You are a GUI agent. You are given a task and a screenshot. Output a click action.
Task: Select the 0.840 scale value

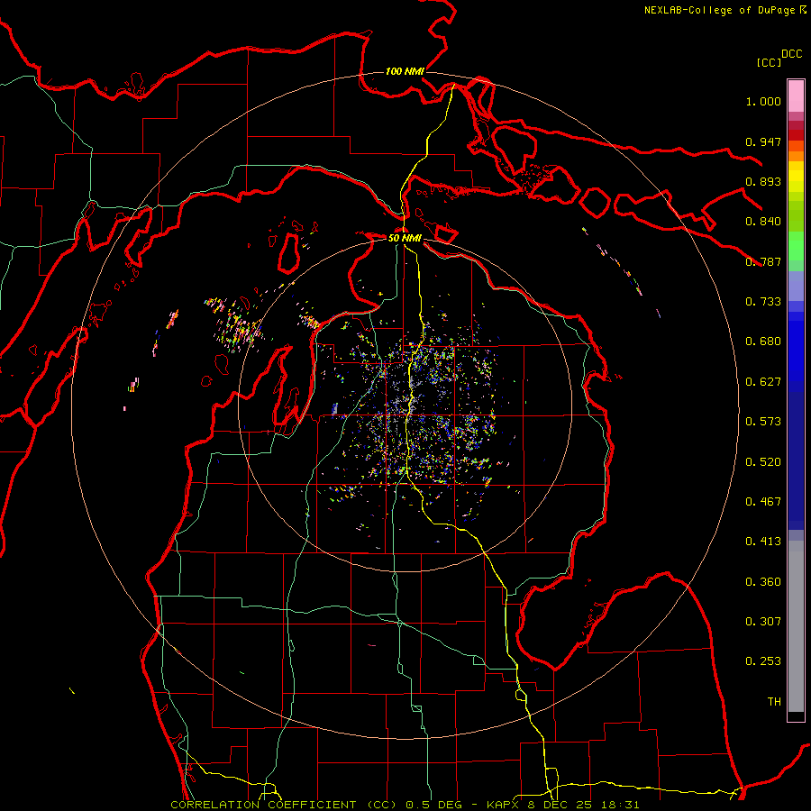tap(763, 222)
